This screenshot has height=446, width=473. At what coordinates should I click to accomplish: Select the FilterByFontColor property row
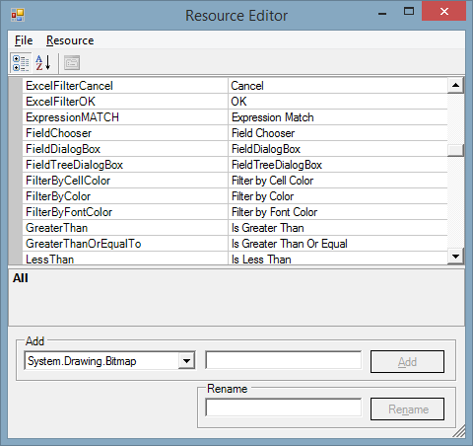click(x=235, y=212)
